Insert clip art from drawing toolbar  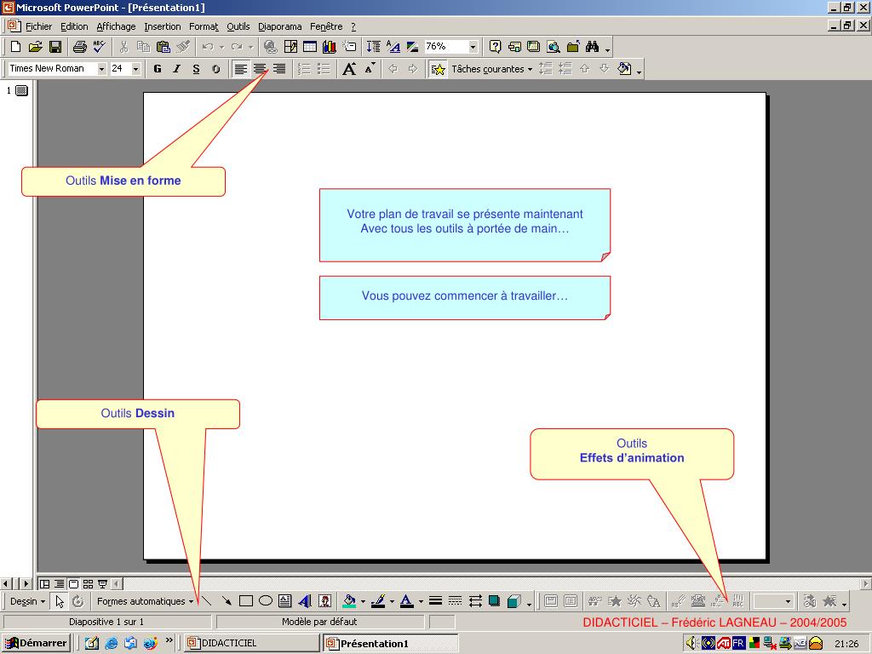point(324,601)
